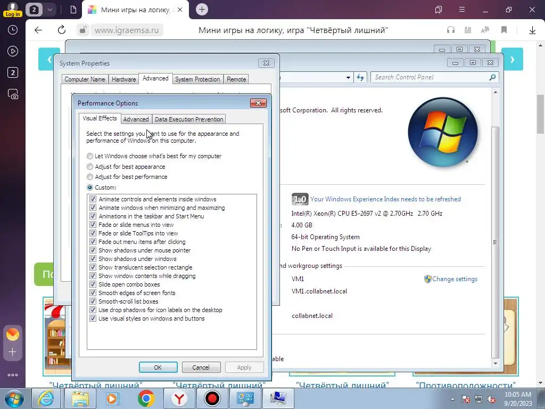Open the browser bookmarks collection icon
This screenshot has width=545, height=409.
(x=439, y=10)
